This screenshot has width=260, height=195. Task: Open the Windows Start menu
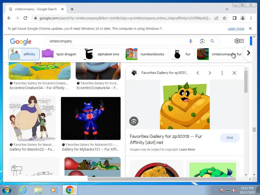click(7, 190)
